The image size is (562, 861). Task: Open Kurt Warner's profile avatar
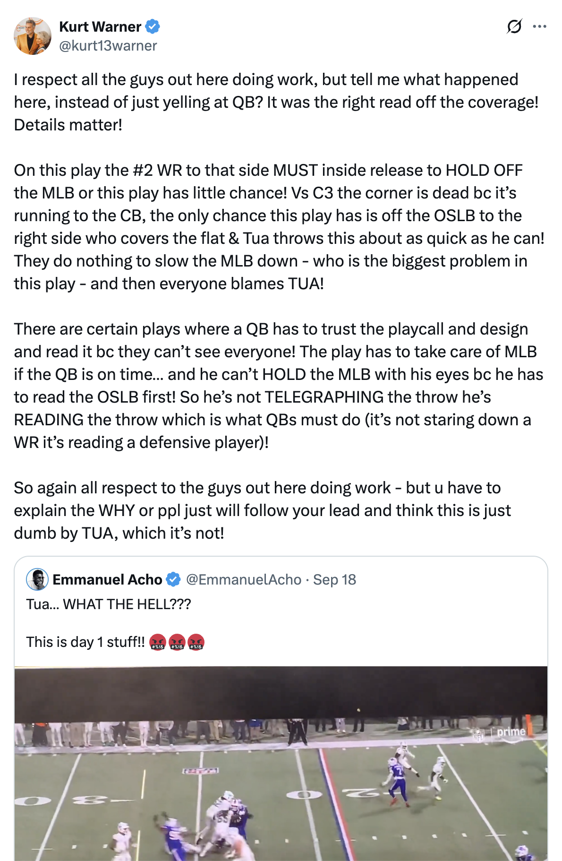(33, 36)
